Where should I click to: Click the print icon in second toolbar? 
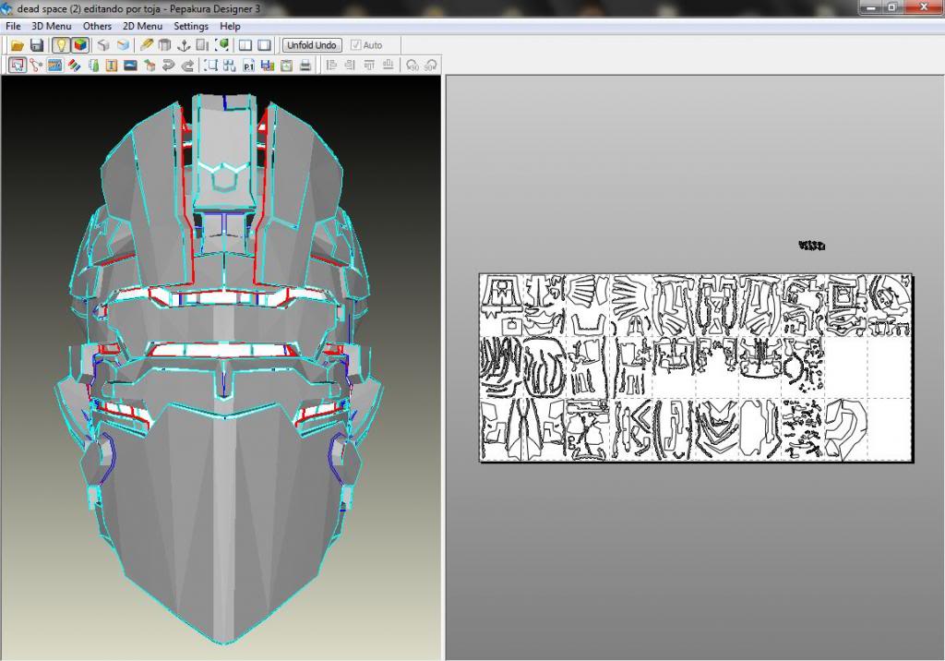[305, 66]
